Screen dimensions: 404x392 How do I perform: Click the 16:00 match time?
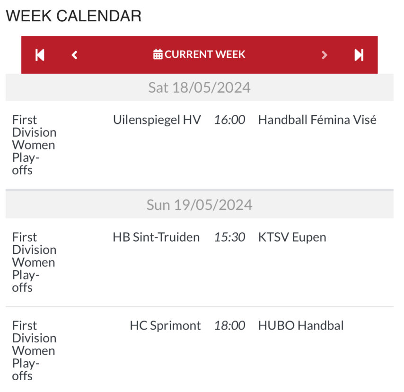point(229,120)
